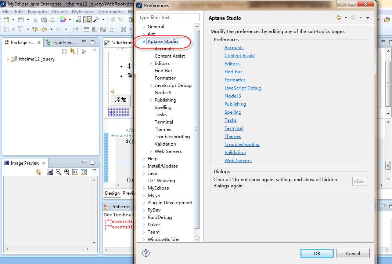Click the Clear dialogs button
This screenshot has width=392, height=264.
click(360, 181)
